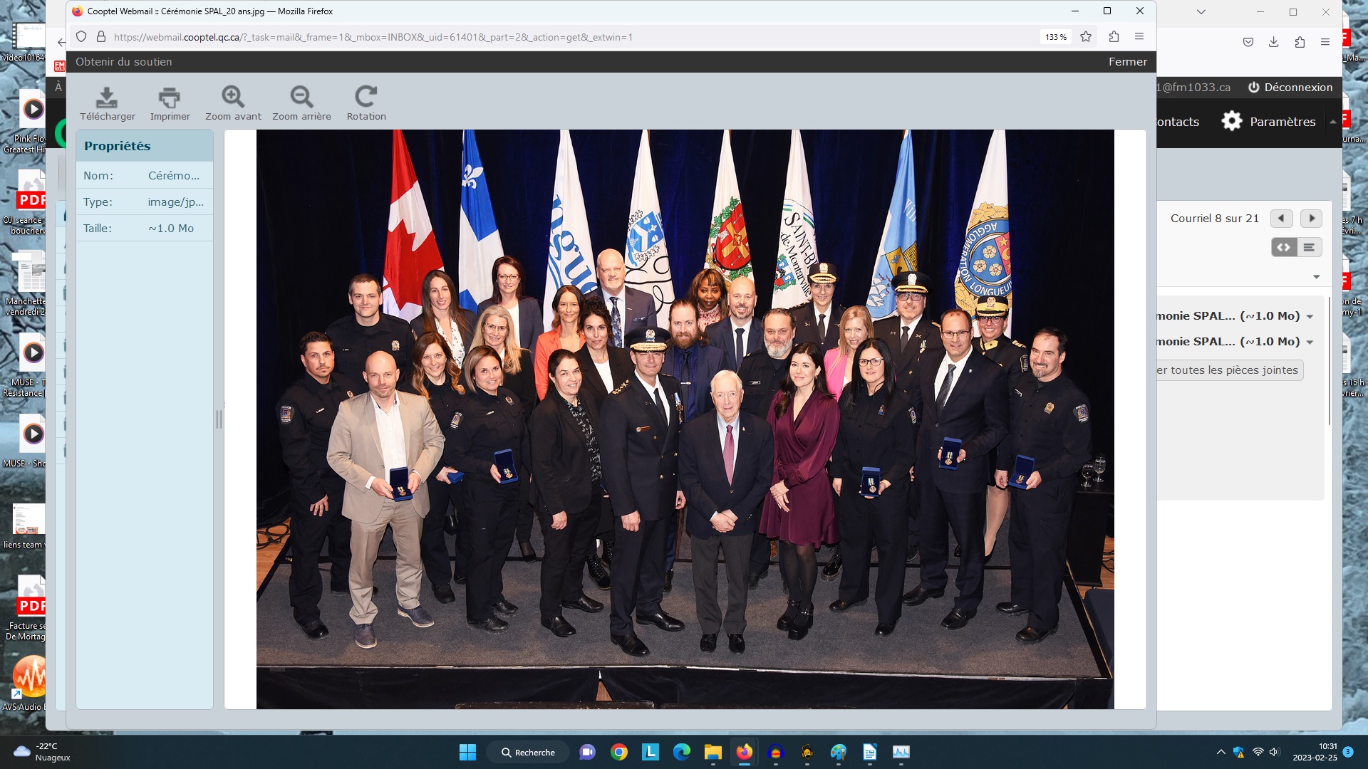The width and height of the screenshot is (1368, 769).
Task: Expand first Cérémonie SPAL attachment dropdown
Action: click(x=1310, y=317)
